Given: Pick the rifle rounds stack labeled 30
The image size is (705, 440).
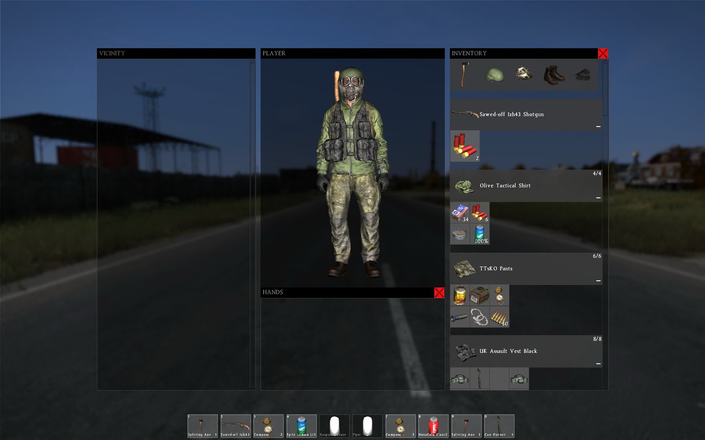Looking at the screenshot, I should click(x=499, y=317).
